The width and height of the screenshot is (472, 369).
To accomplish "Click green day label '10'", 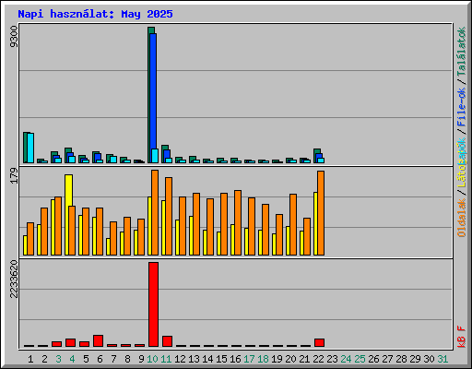I will [x=153, y=359].
